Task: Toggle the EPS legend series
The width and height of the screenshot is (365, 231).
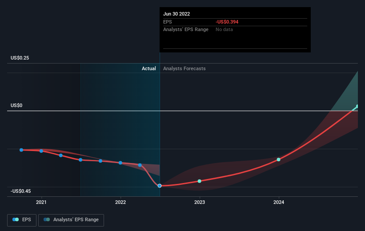Action: pos(22,220)
